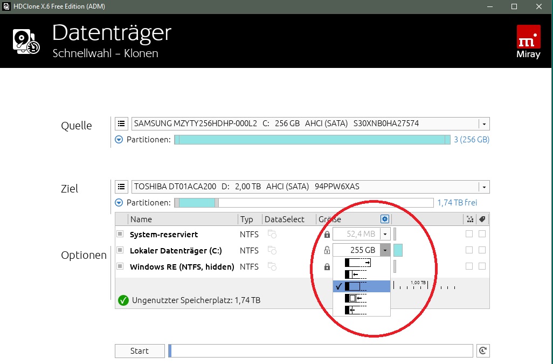The width and height of the screenshot is (553, 364).
Task: Click the 3 (256 GB) partitions link
Action: pyautogui.click(x=472, y=140)
